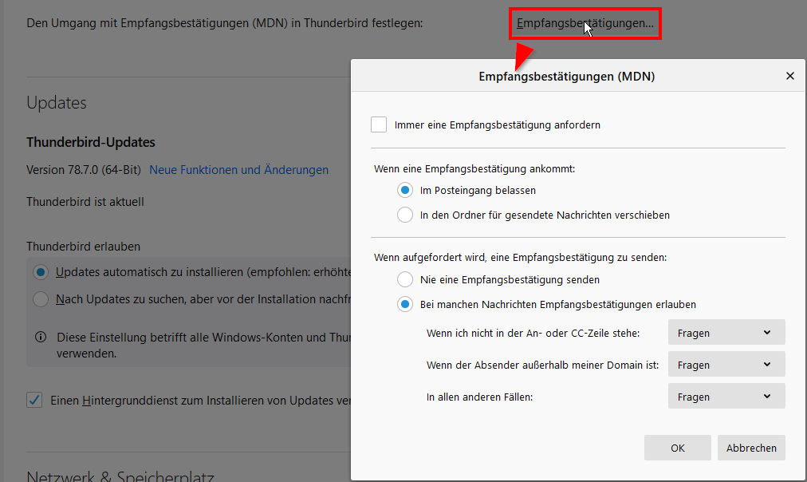The width and height of the screenshot is (807, 482).
Task: Select Nach Updates zu suchen option
Action: pos(41,299)
